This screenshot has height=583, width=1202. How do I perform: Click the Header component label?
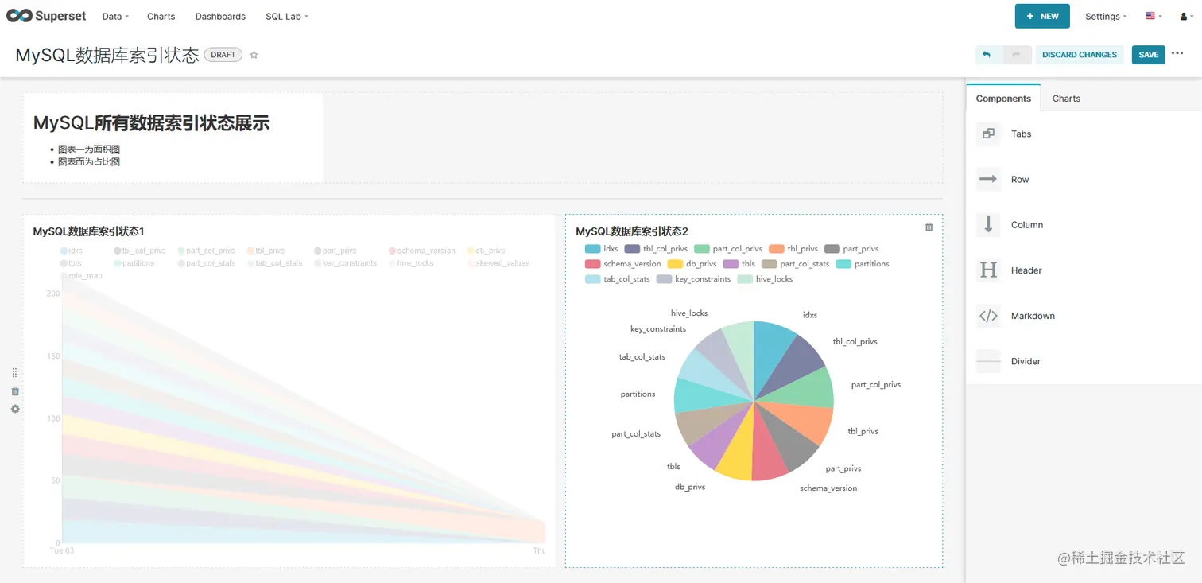1026,270
